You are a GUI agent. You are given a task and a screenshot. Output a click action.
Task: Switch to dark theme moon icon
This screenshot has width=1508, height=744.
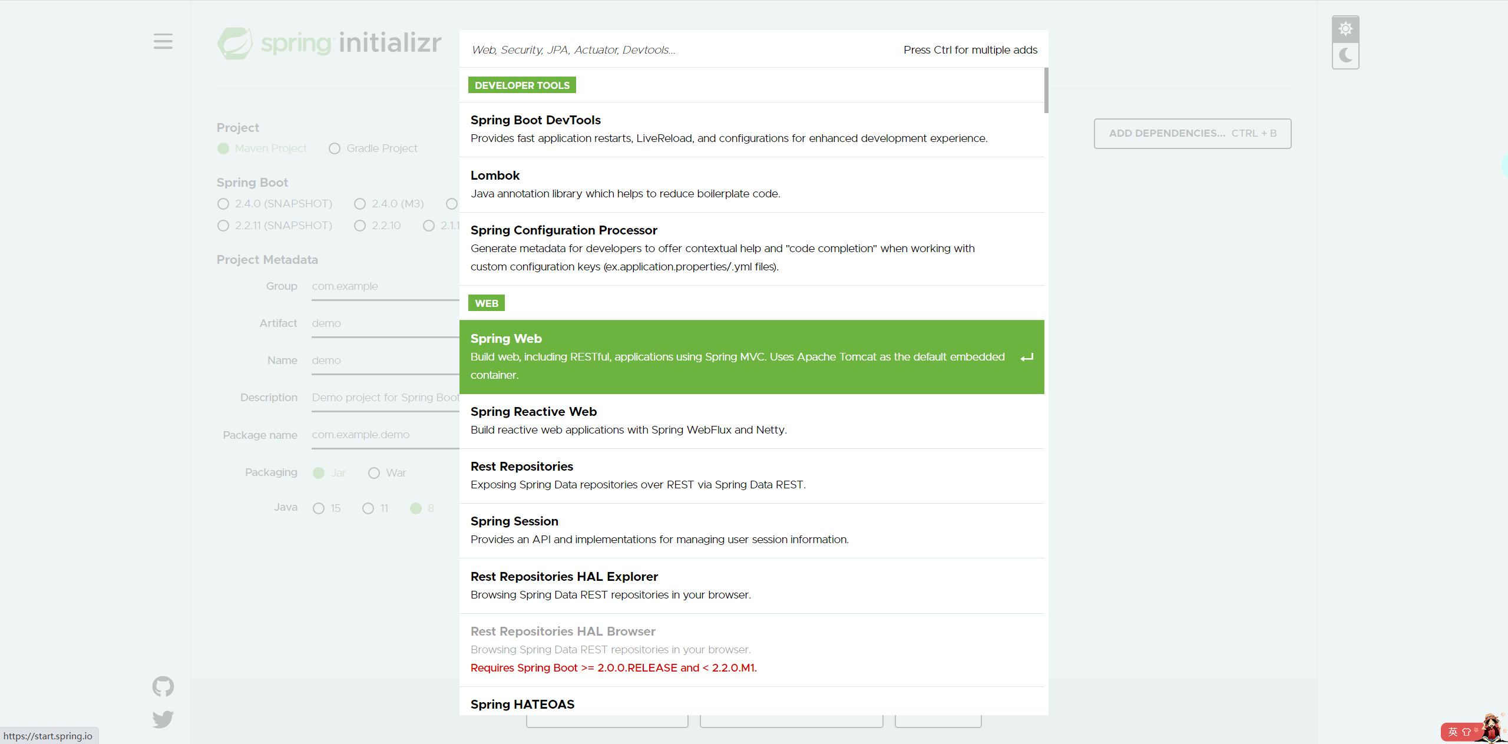[1345, 56]
